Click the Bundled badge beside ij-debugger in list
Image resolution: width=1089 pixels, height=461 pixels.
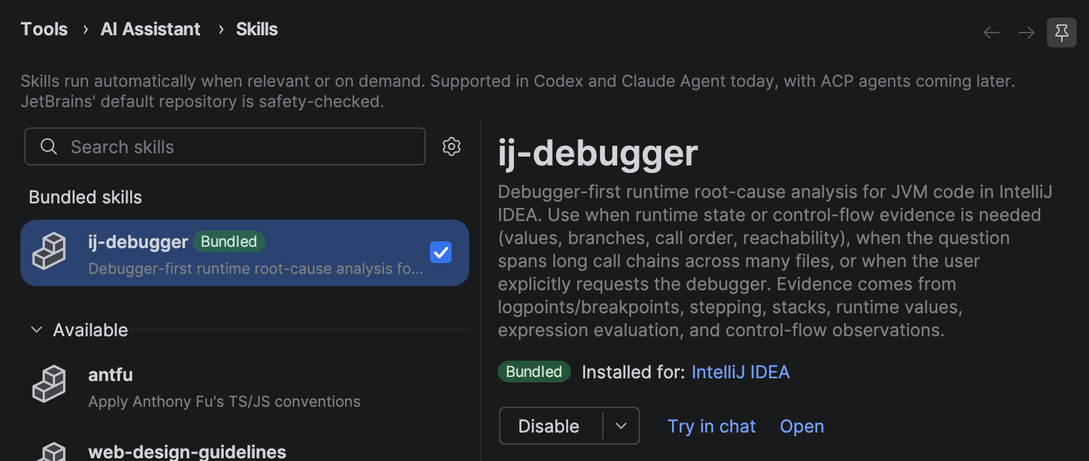(229, 241)
